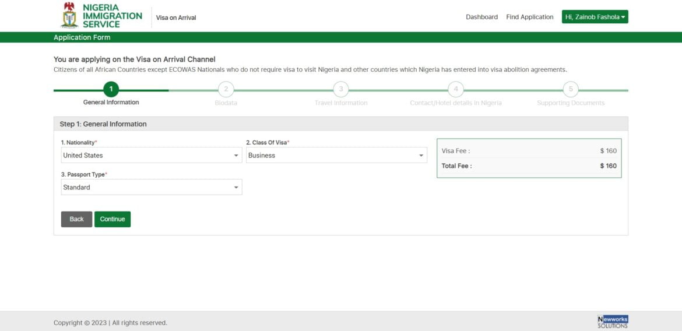Click the Step 1: General Information heading

pyautogui.click(x=103, y=124)
